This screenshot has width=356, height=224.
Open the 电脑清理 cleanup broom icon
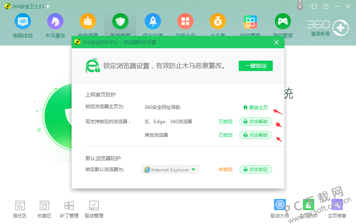(x=88, y=22)
